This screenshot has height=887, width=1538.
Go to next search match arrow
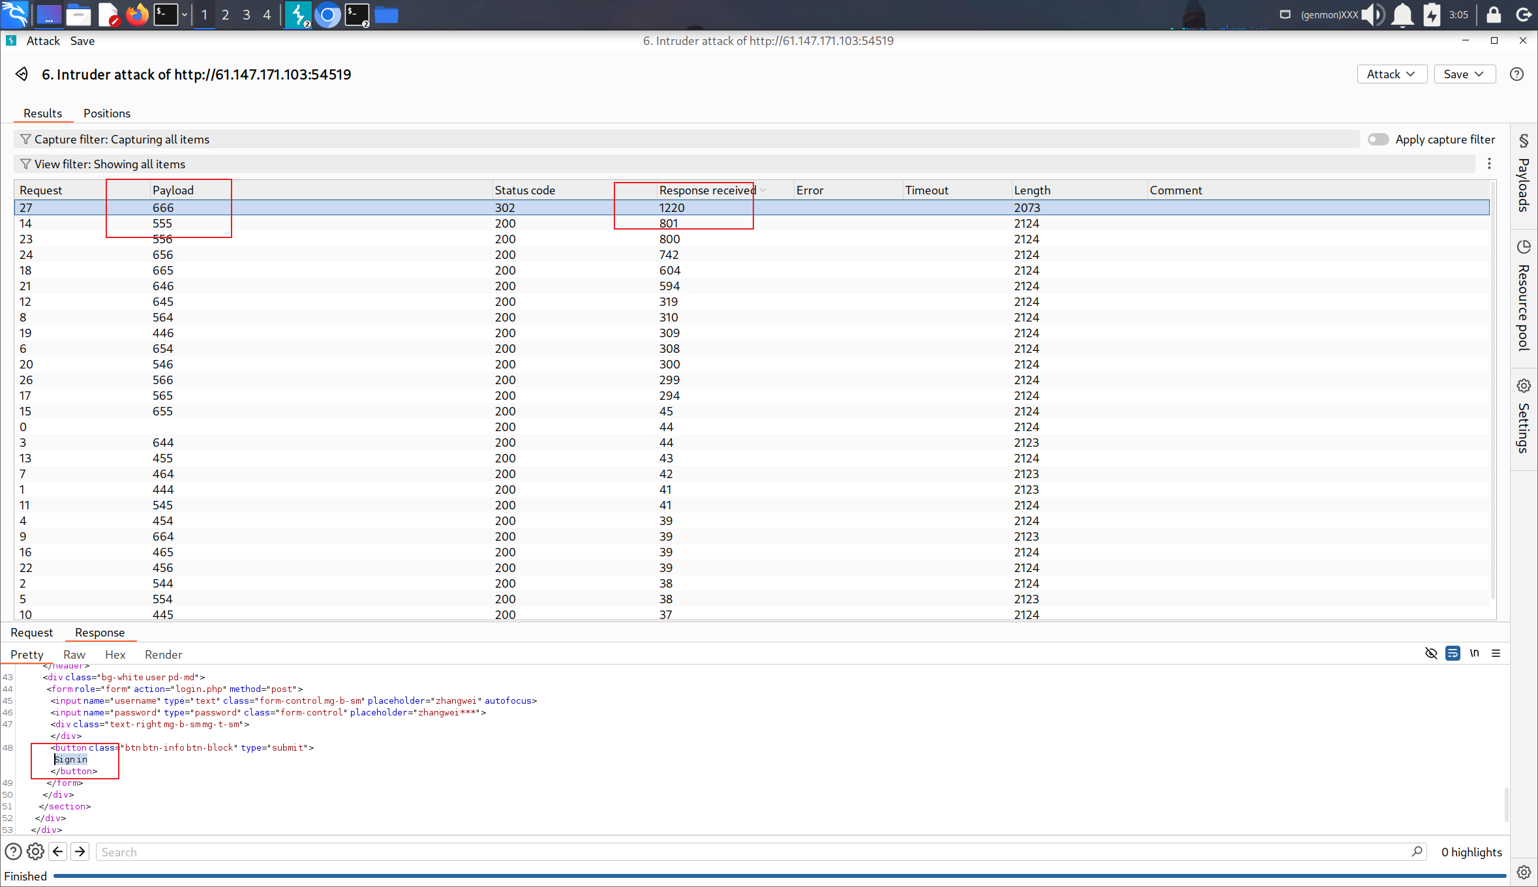pyautogui.click(x=80, y=851)
